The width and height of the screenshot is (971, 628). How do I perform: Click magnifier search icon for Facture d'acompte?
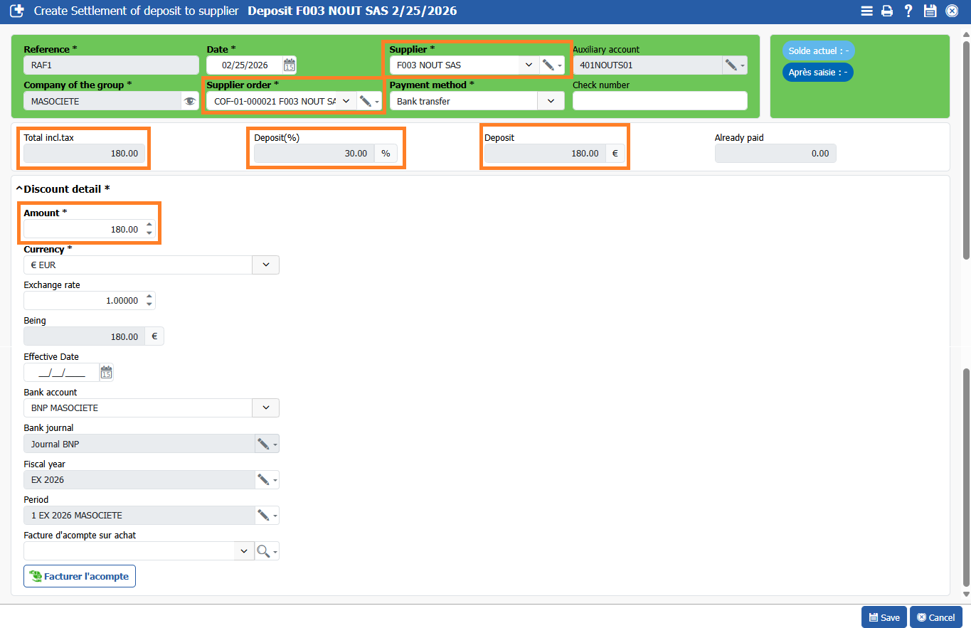click(263, 551)
